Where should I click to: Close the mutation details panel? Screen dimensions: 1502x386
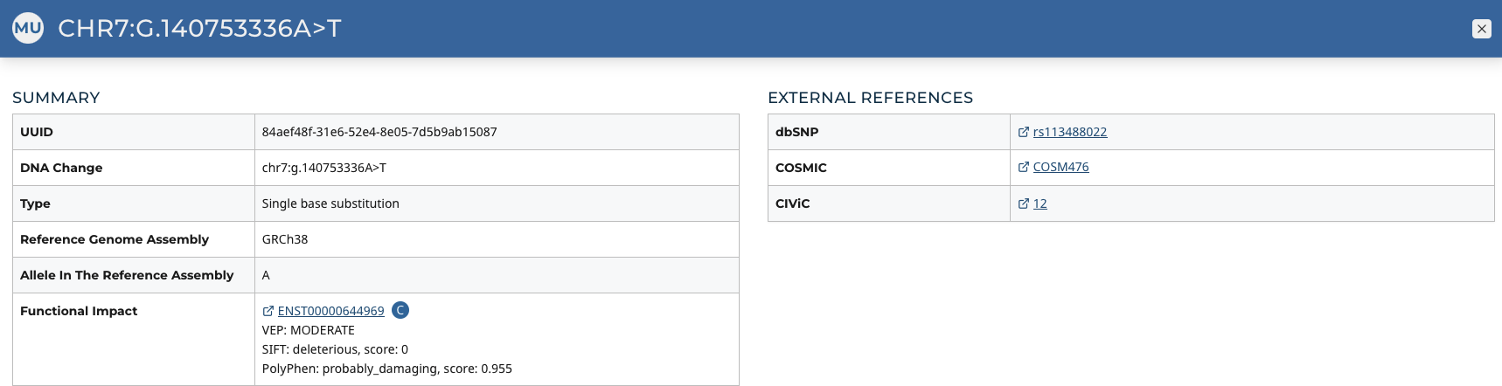pos(1481,29)
